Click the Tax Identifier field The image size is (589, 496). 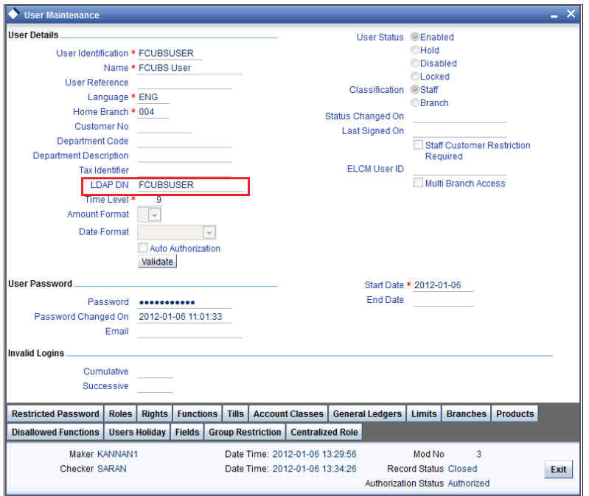coord(184,170)
